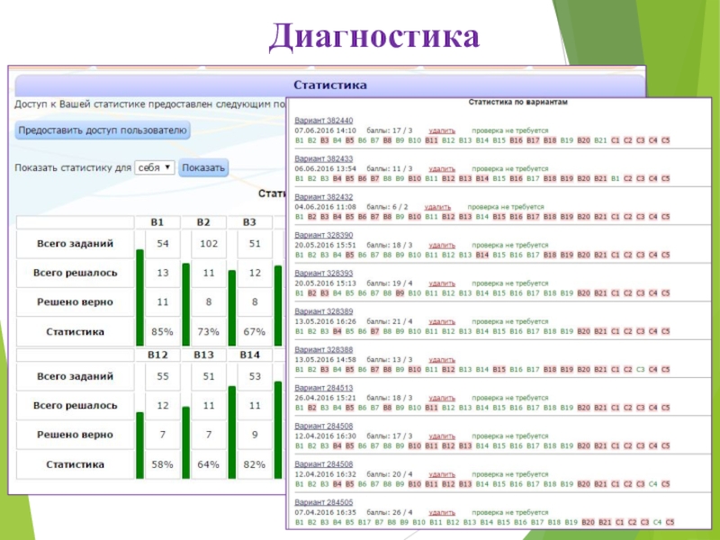Open the 'Вариант 284513' link

[x=324, y=388]
